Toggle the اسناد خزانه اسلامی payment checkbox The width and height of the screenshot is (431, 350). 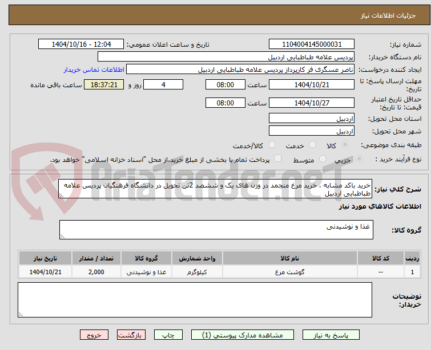coord(278,158)
